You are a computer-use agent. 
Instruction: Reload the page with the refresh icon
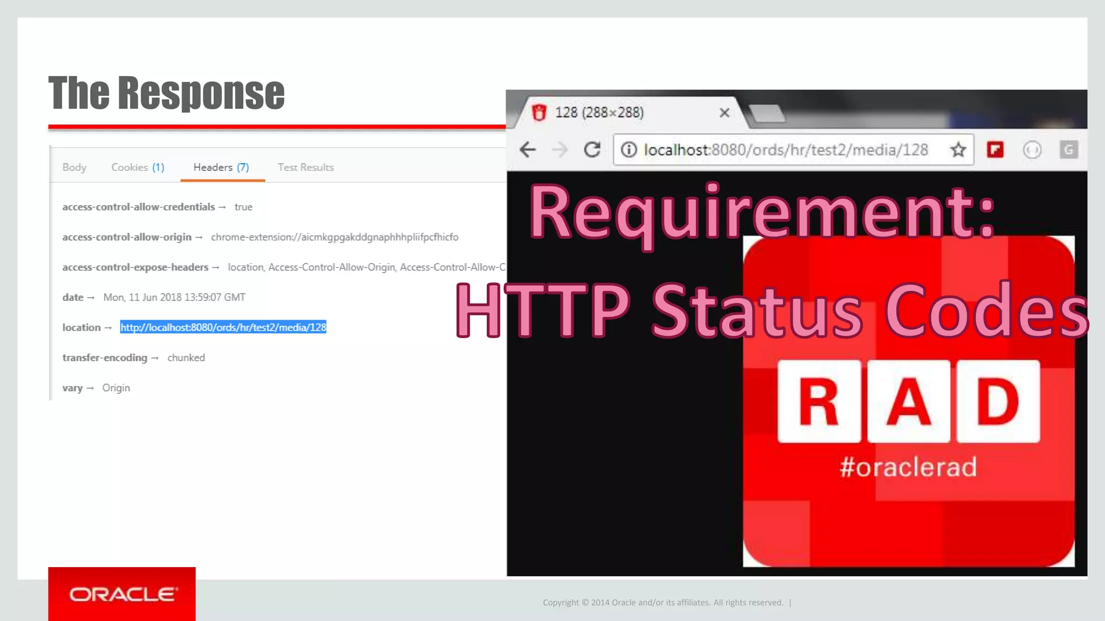pos(592,149)
